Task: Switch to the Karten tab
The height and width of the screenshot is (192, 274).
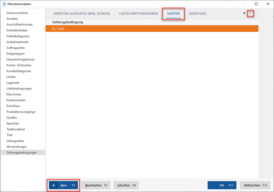Action: pyautogui.click(x=173, y=14)
